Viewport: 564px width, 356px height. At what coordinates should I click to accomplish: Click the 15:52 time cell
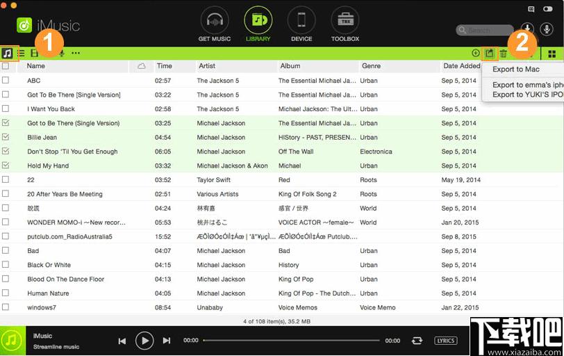[163, 237]
